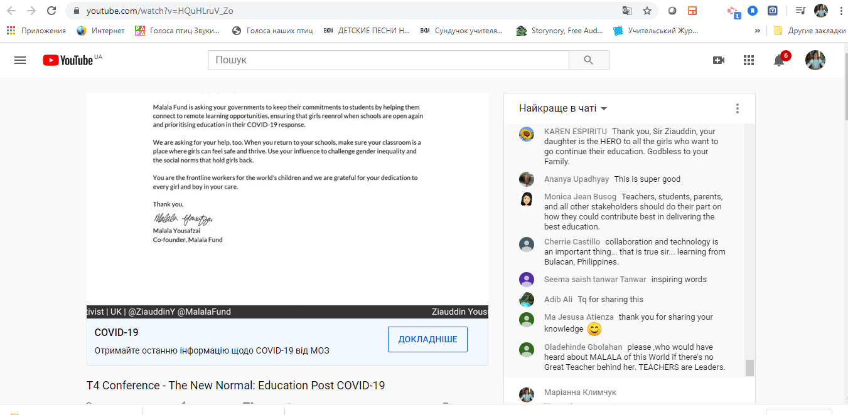This screenshot has width=848, height=415.
Task: Open Сундучок учителя bookmark
Action: 461,31
